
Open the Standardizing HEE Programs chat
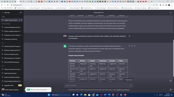point(12,46)
